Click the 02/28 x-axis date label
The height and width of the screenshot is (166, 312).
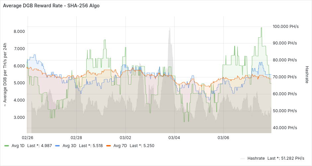(x=76, y=137)
